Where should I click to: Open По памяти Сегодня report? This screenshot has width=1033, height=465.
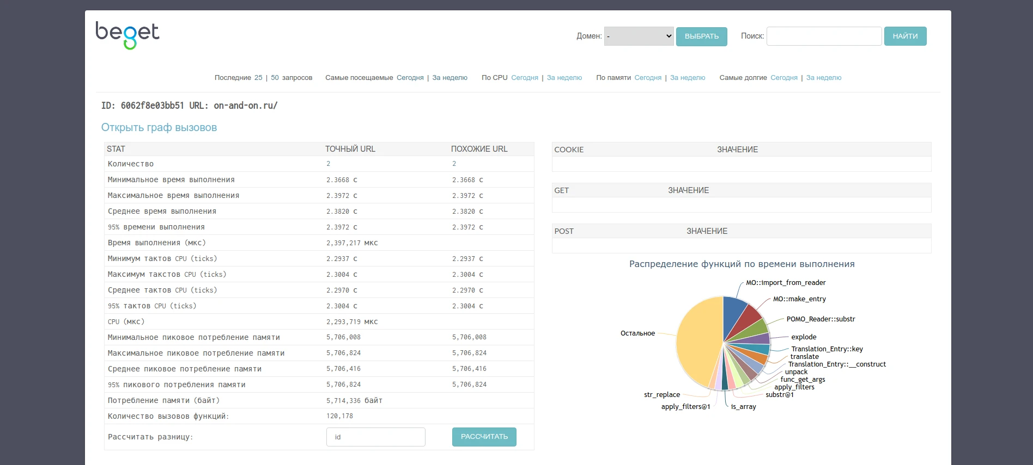point(648,78)
